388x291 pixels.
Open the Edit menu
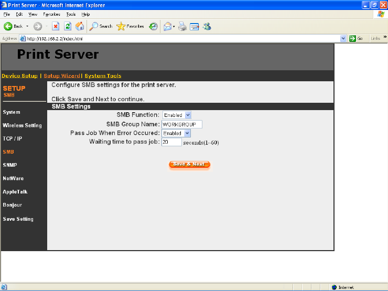click(x=19, y=14)
